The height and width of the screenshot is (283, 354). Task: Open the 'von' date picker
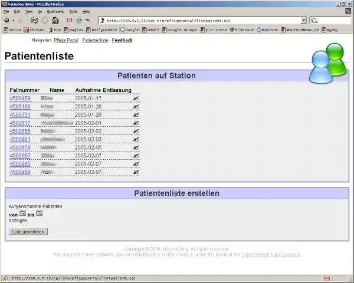(22, 213)
